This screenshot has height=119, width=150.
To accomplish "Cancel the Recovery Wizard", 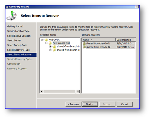I will tap(125, 104).
